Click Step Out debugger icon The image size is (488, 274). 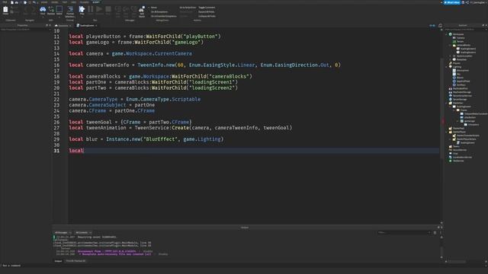click(134, 10)
